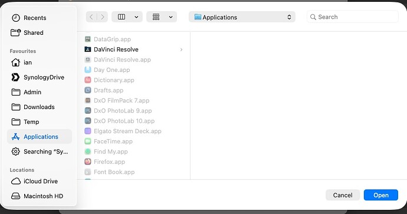This screenshot has width=407, height=214.
Task: Click the Search field
Action: click(x=353, y=17)
